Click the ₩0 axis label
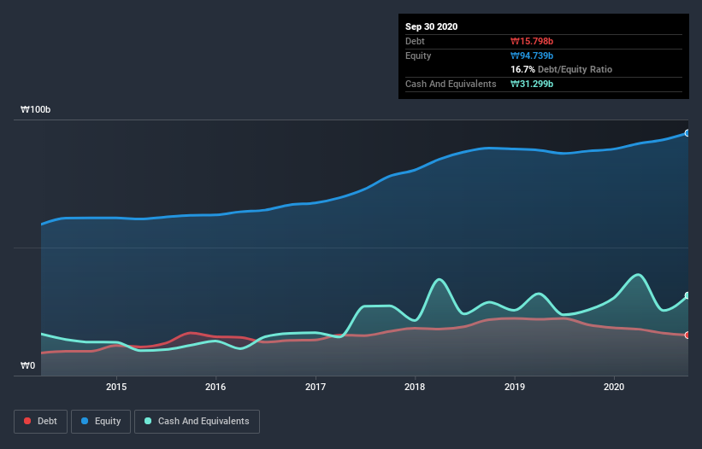Viewport: 702px width, 449px height. coord(27,365)
